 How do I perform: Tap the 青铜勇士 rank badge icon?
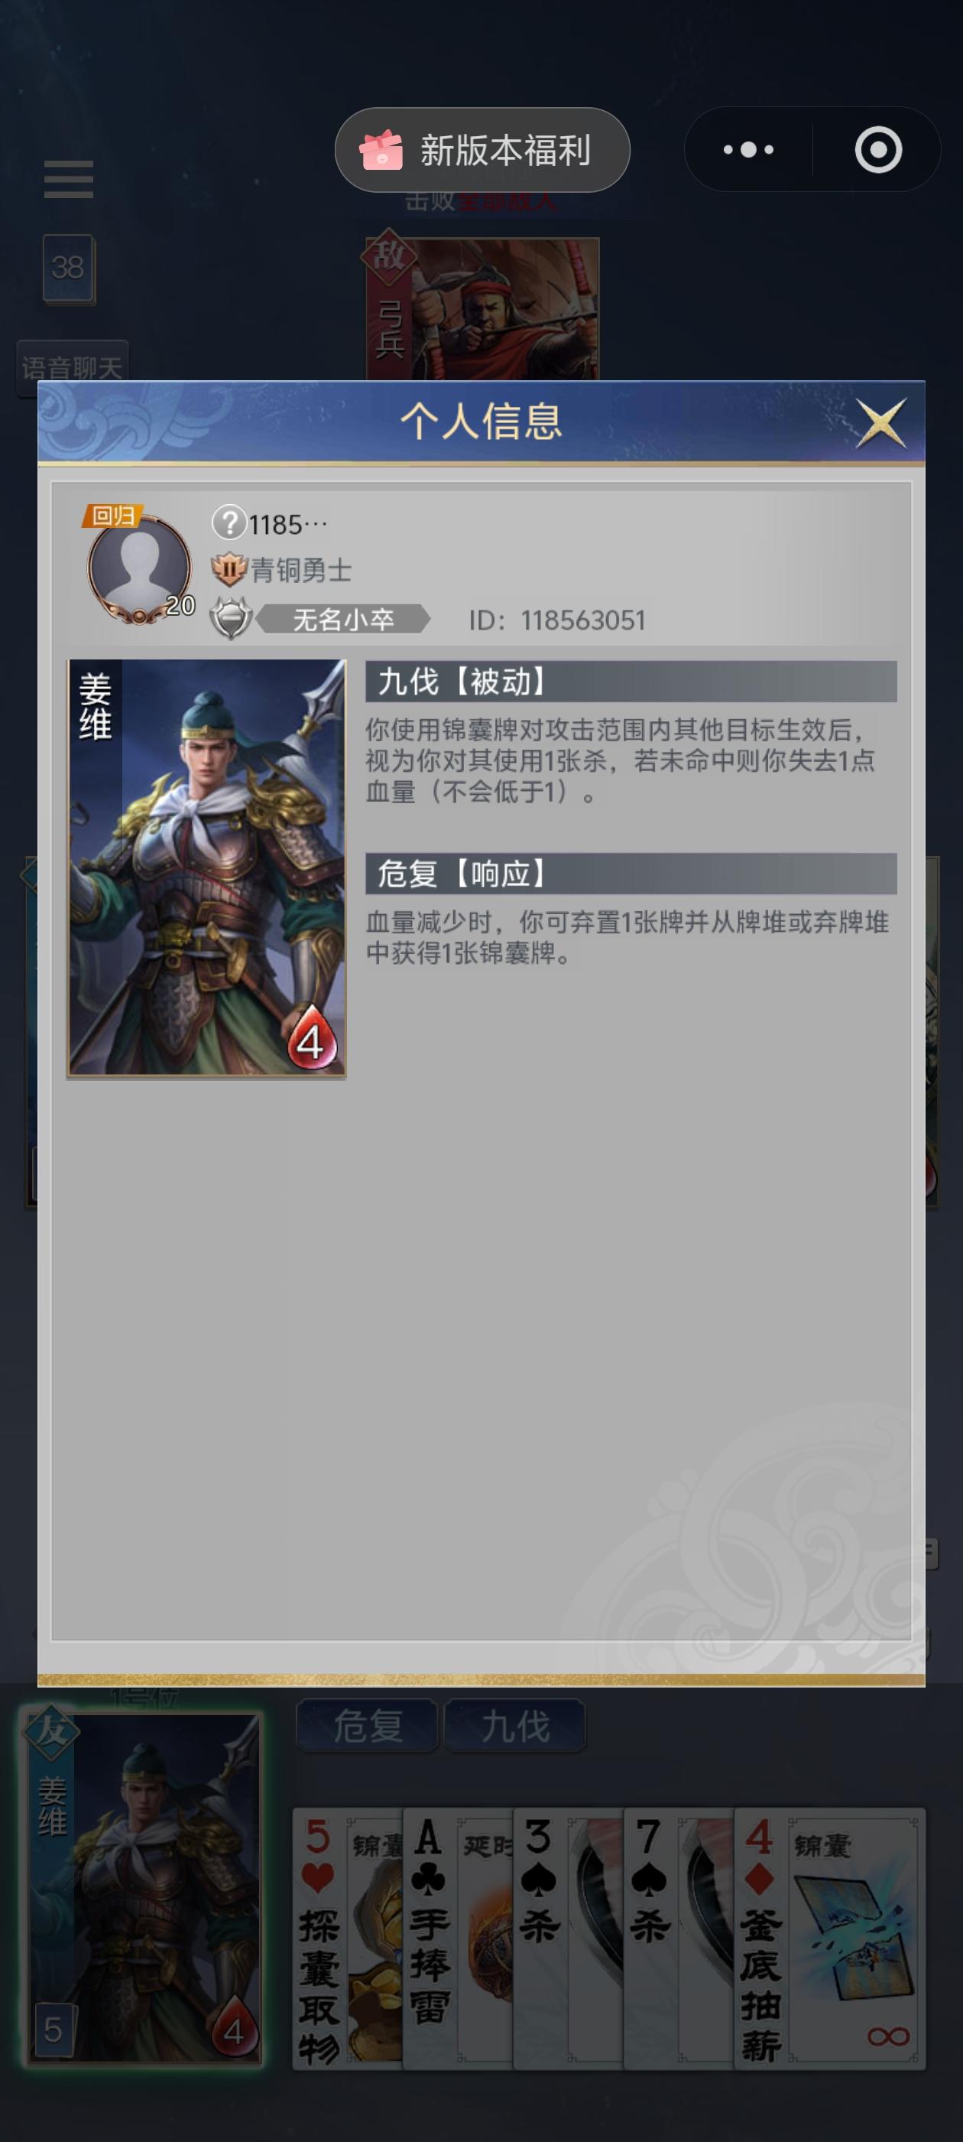coord(229,570)
